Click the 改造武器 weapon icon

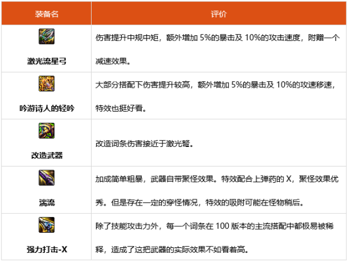tap(46, 131)
